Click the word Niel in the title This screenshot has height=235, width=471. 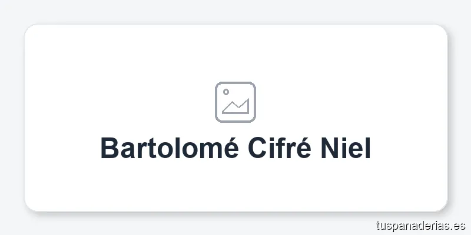coord(346,148)
